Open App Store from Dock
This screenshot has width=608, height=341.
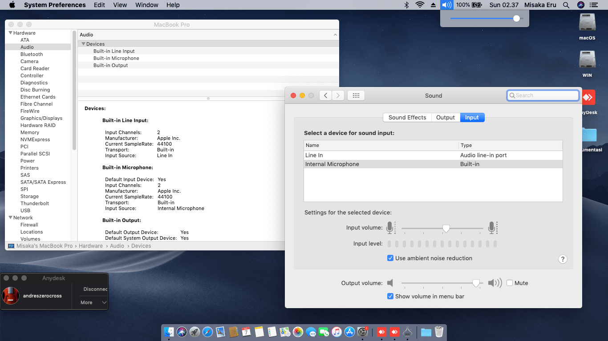(x=350, y=332)
